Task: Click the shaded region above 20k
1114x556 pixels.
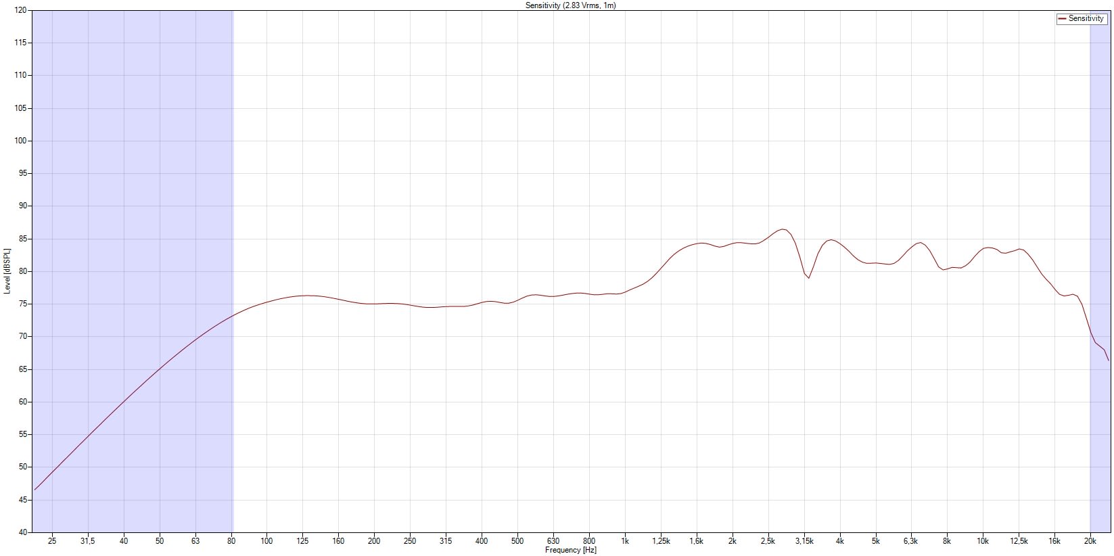Action: (1099, 203)
